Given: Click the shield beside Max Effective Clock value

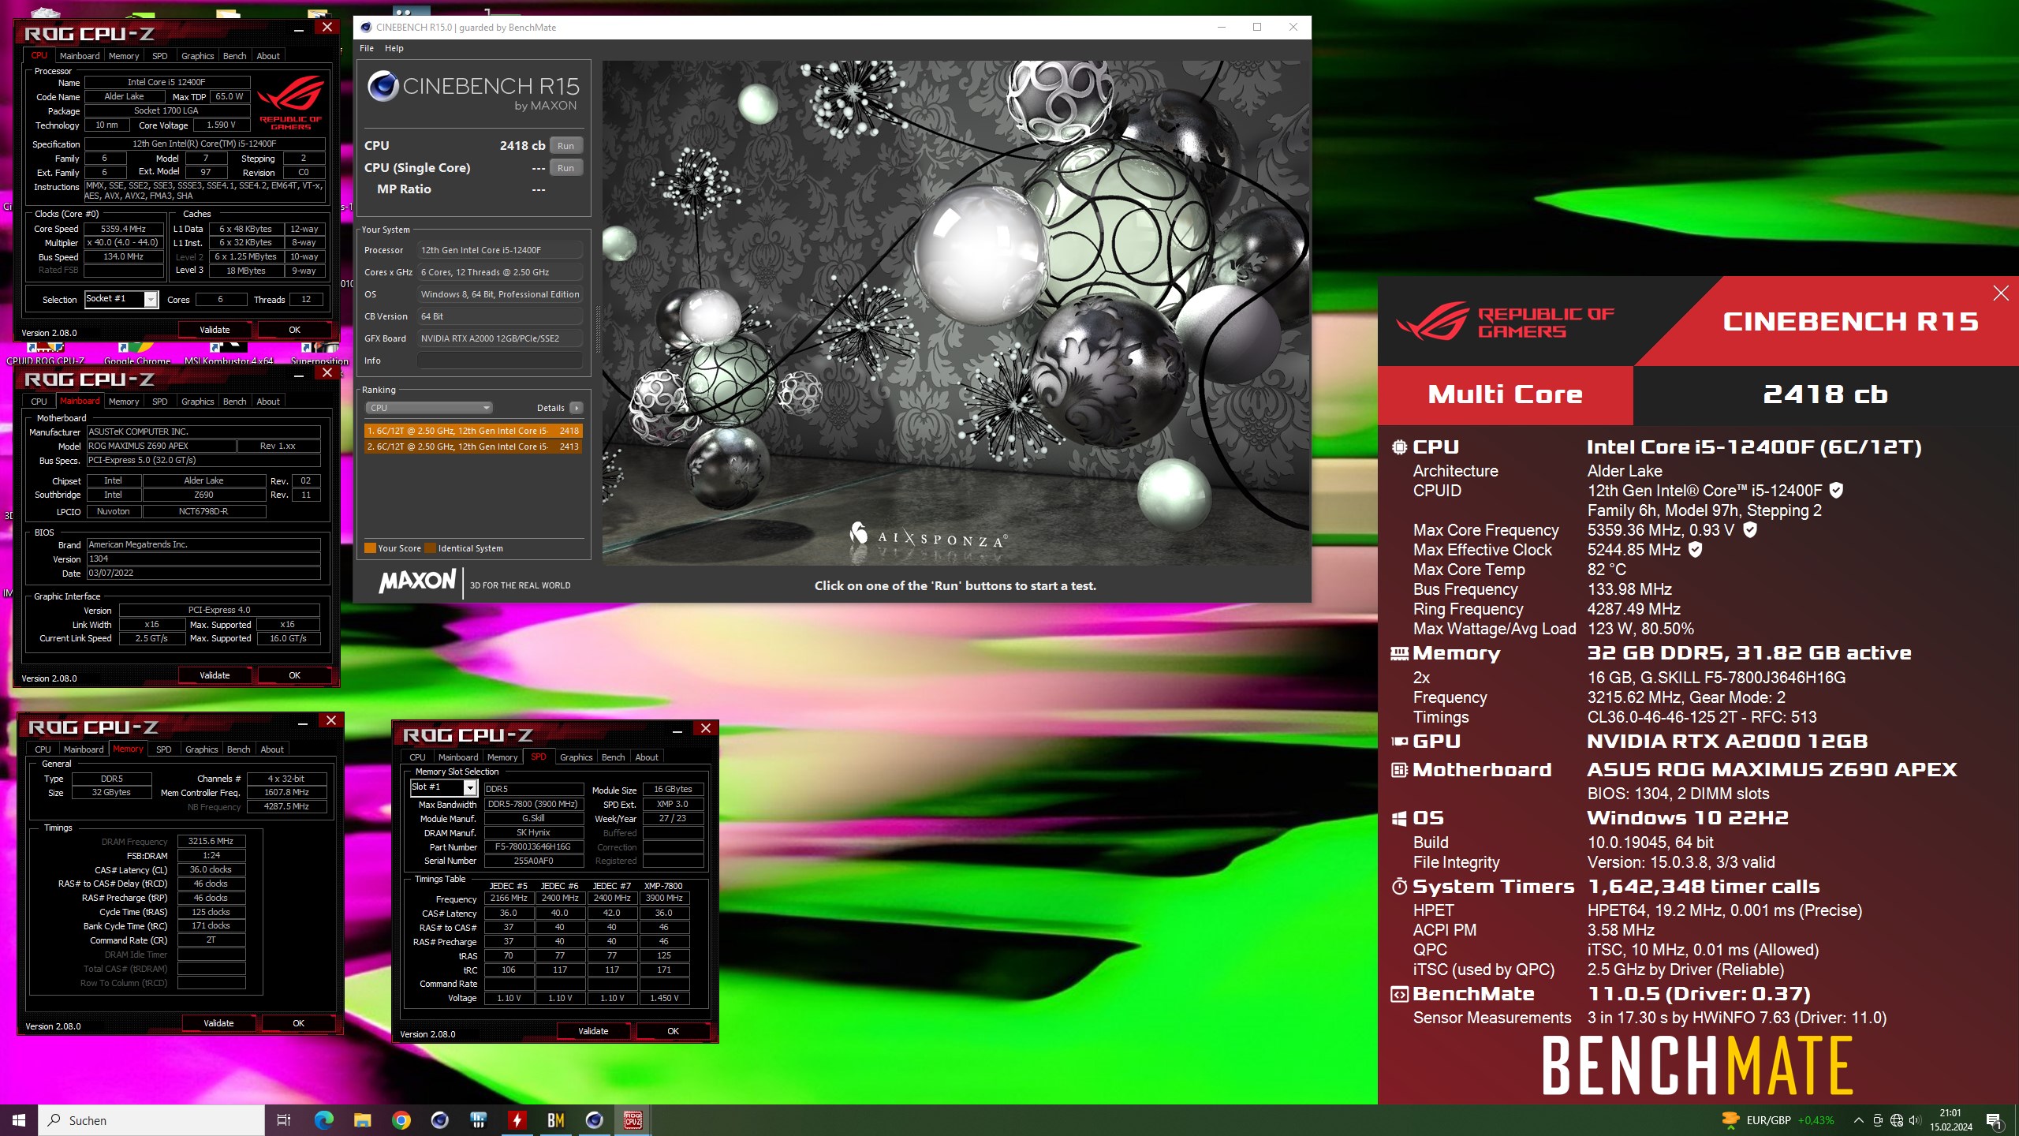Looking at the screenshot, I should pos(1695,550).
